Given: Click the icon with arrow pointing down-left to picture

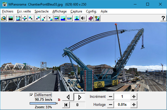Looking at the screenshot, I should coord(44,18).
